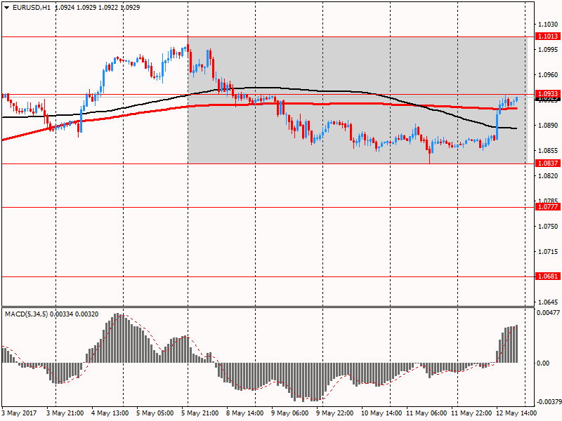Click the 1.0890 value on price axis
The image size is (562, 421).
pyautogui.click(x=548, y=126)
